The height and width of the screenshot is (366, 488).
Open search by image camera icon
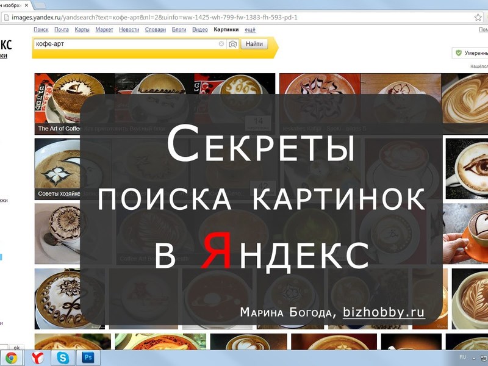[232, 44]
